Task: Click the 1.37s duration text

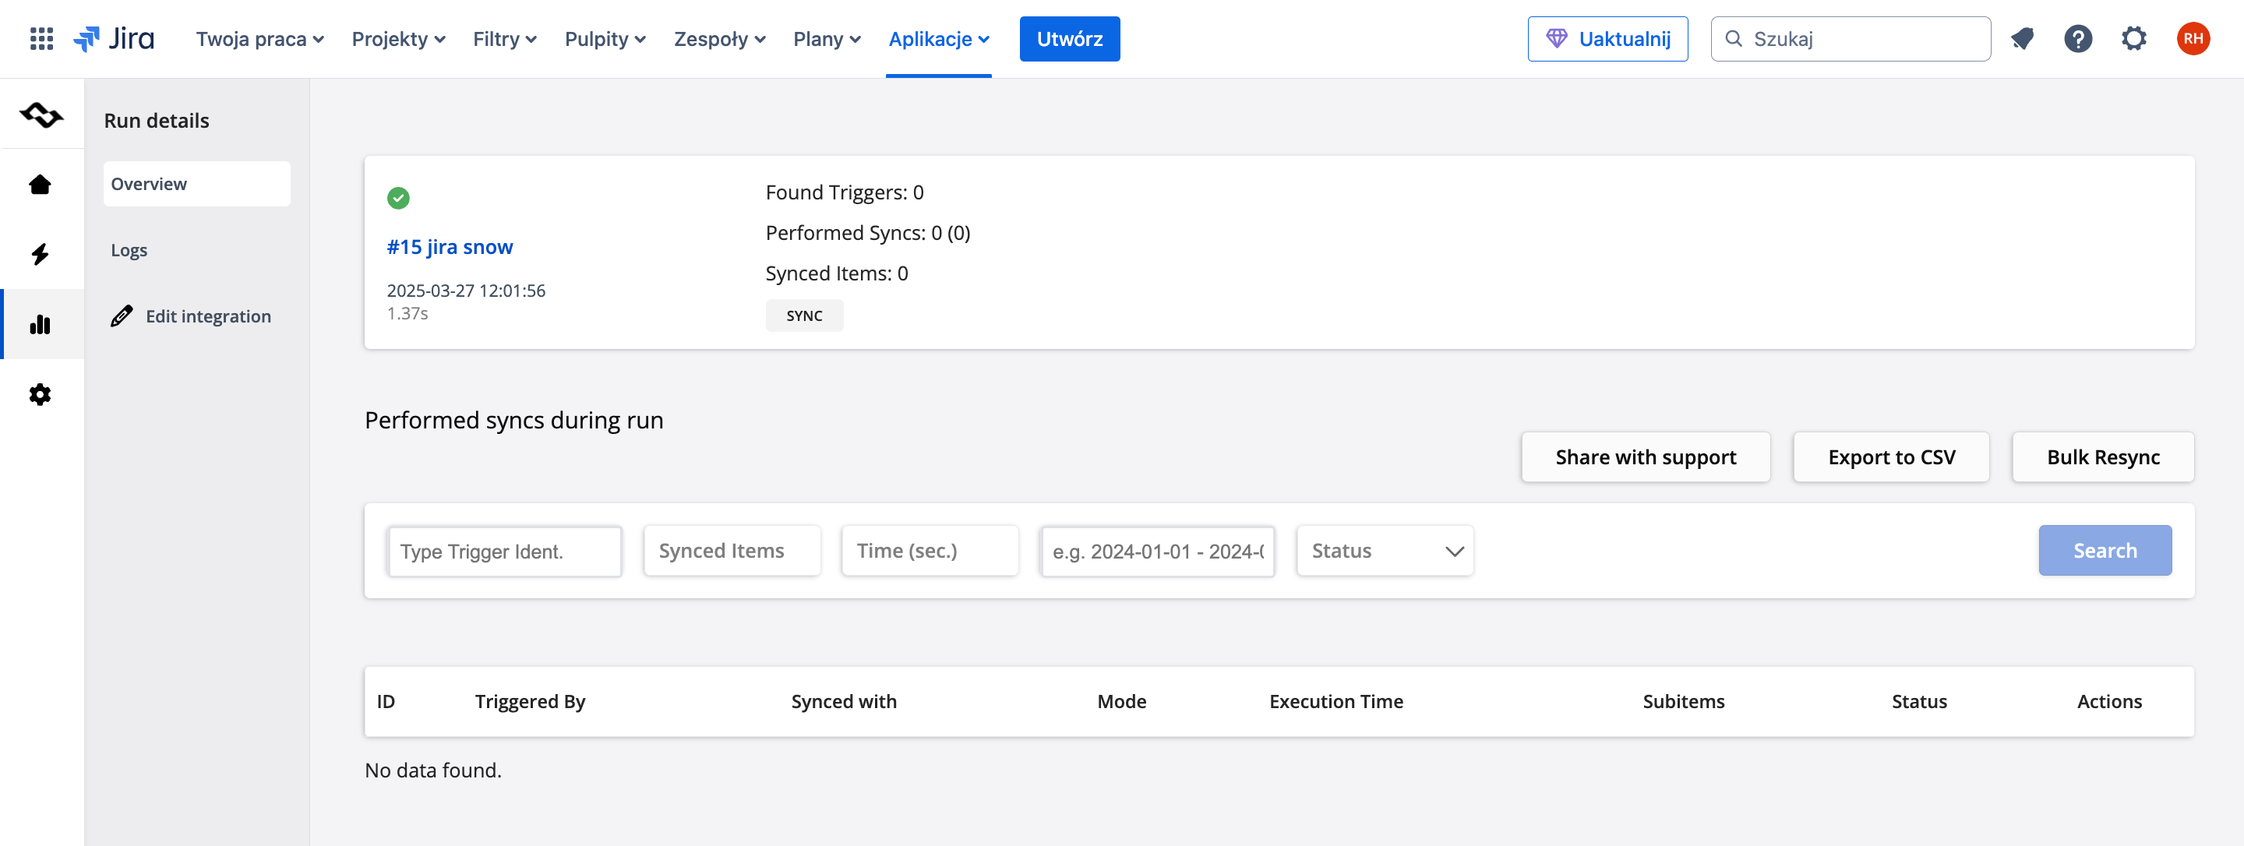Action: (x=407, y=313)
